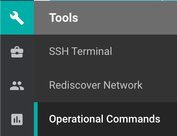Click the word Operational in the menu

[x=76, y=119]
